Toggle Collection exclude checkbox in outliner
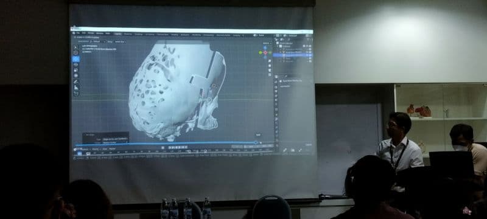The image size is (487, 219). [304, 46]
